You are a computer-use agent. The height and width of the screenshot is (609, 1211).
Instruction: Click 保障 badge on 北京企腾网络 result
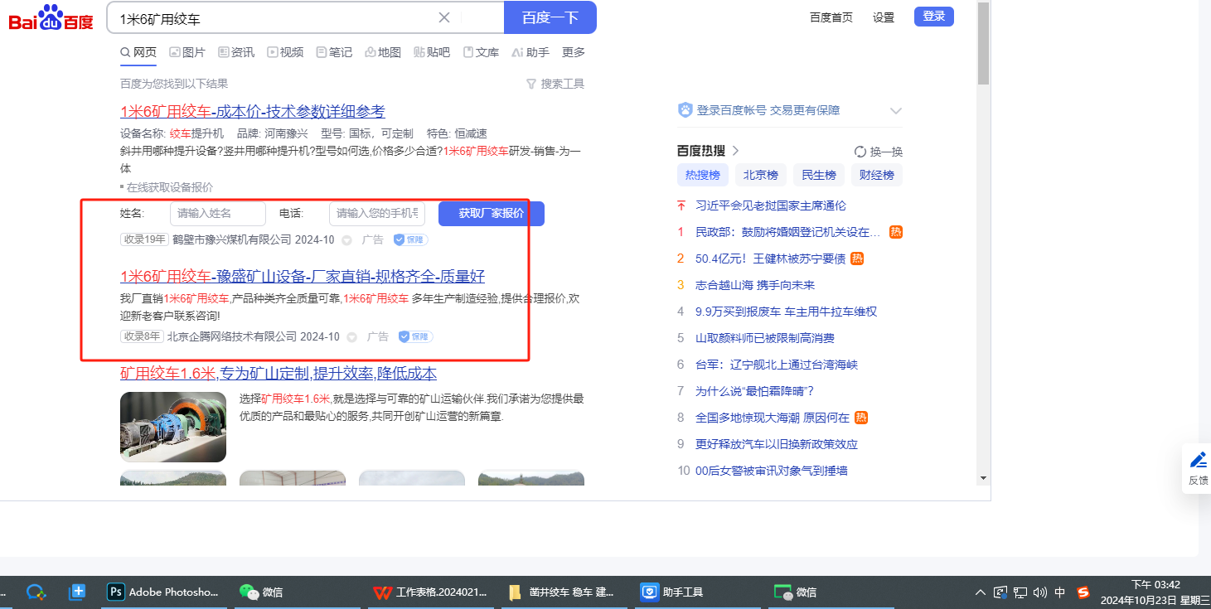(x=415, y=336)
